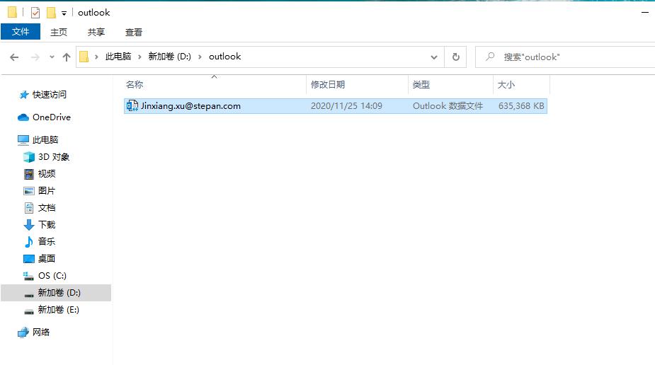Open the 音乐 folder
The height and width of the screenshot is (365, 655).
tap(46, 241)
